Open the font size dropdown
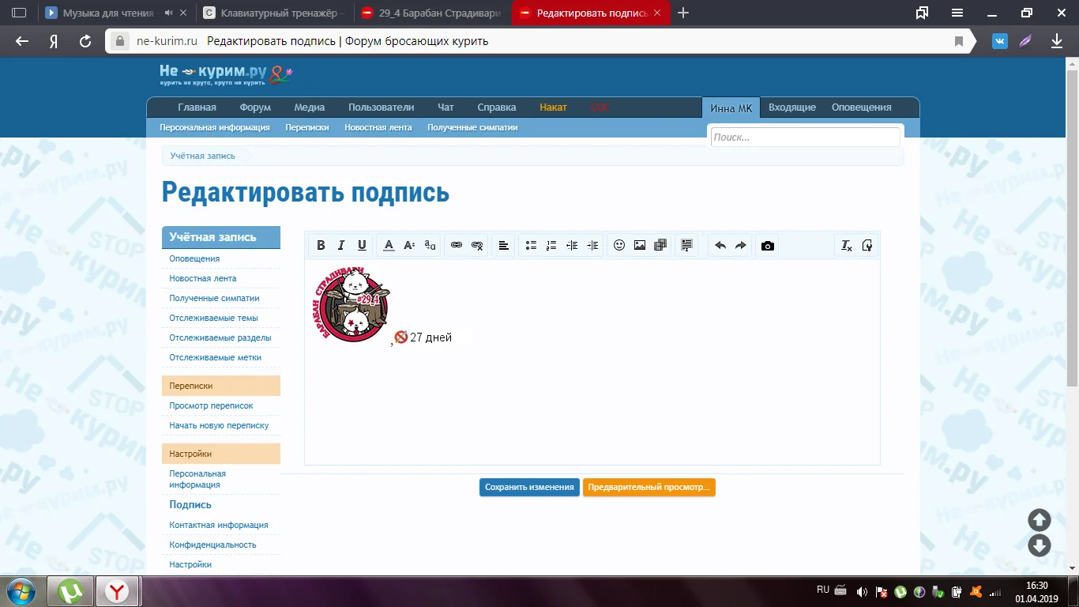Viewport: 1079px width, 607px height. tap(409, 246)
